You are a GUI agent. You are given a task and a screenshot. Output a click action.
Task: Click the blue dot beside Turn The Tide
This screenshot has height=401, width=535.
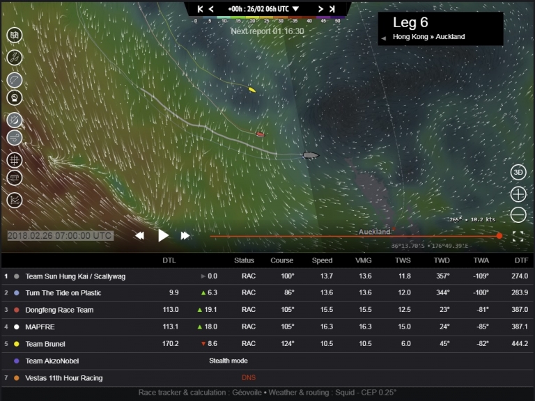17,293
